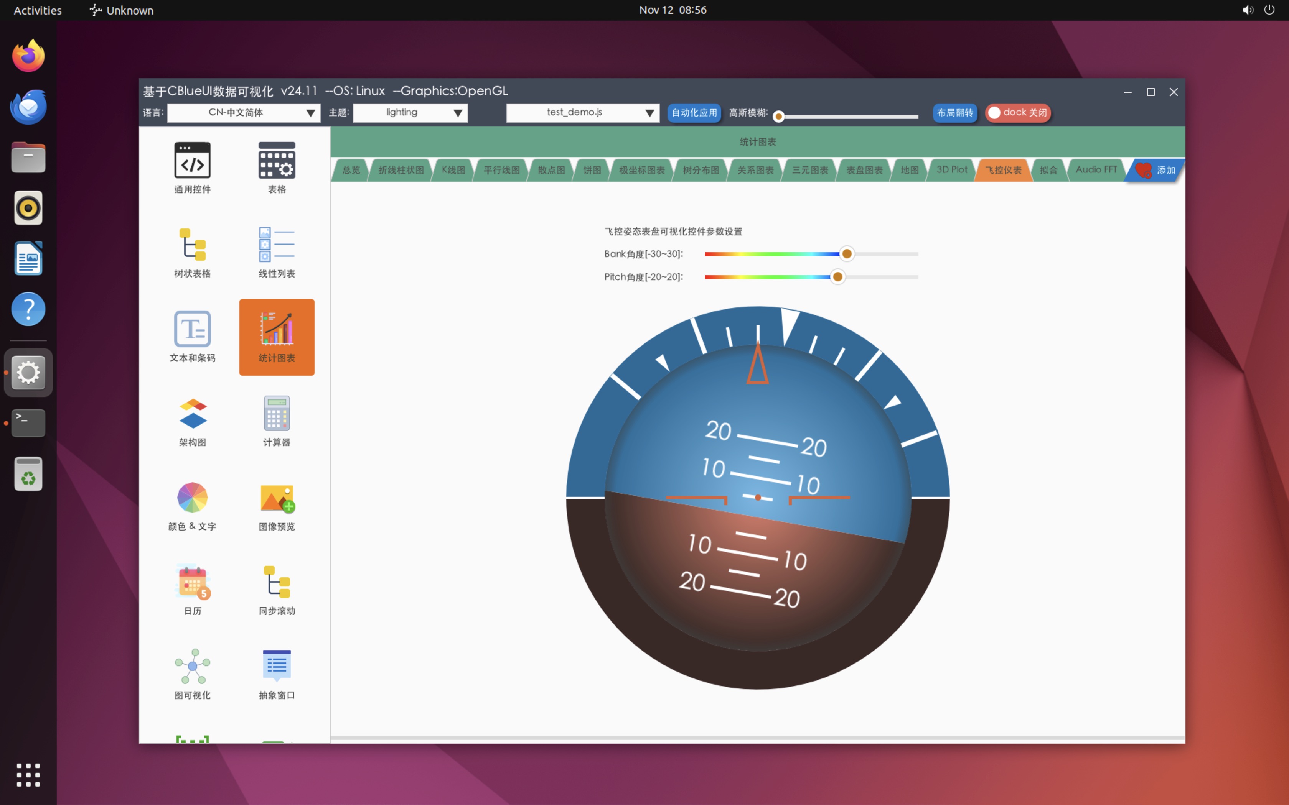
Task: Open the 文本和条码 text and barcode icon
Action: tap(192, 337)
